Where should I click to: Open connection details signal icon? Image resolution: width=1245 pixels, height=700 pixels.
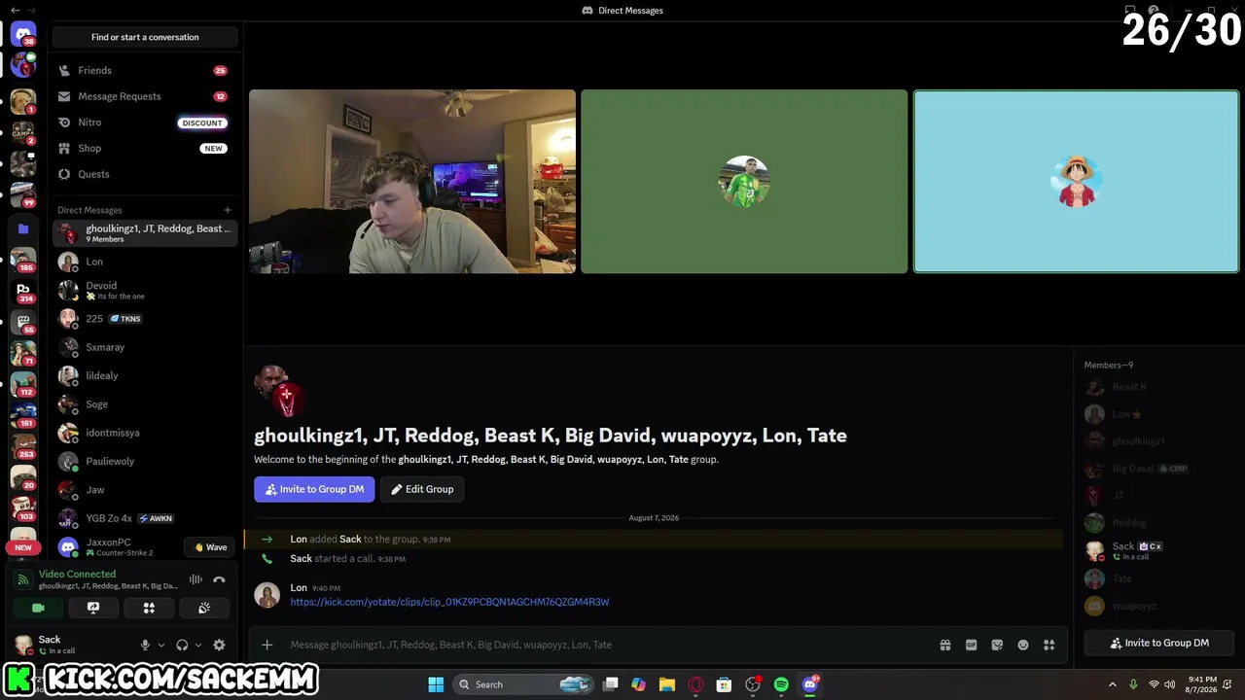pos(23,579)
